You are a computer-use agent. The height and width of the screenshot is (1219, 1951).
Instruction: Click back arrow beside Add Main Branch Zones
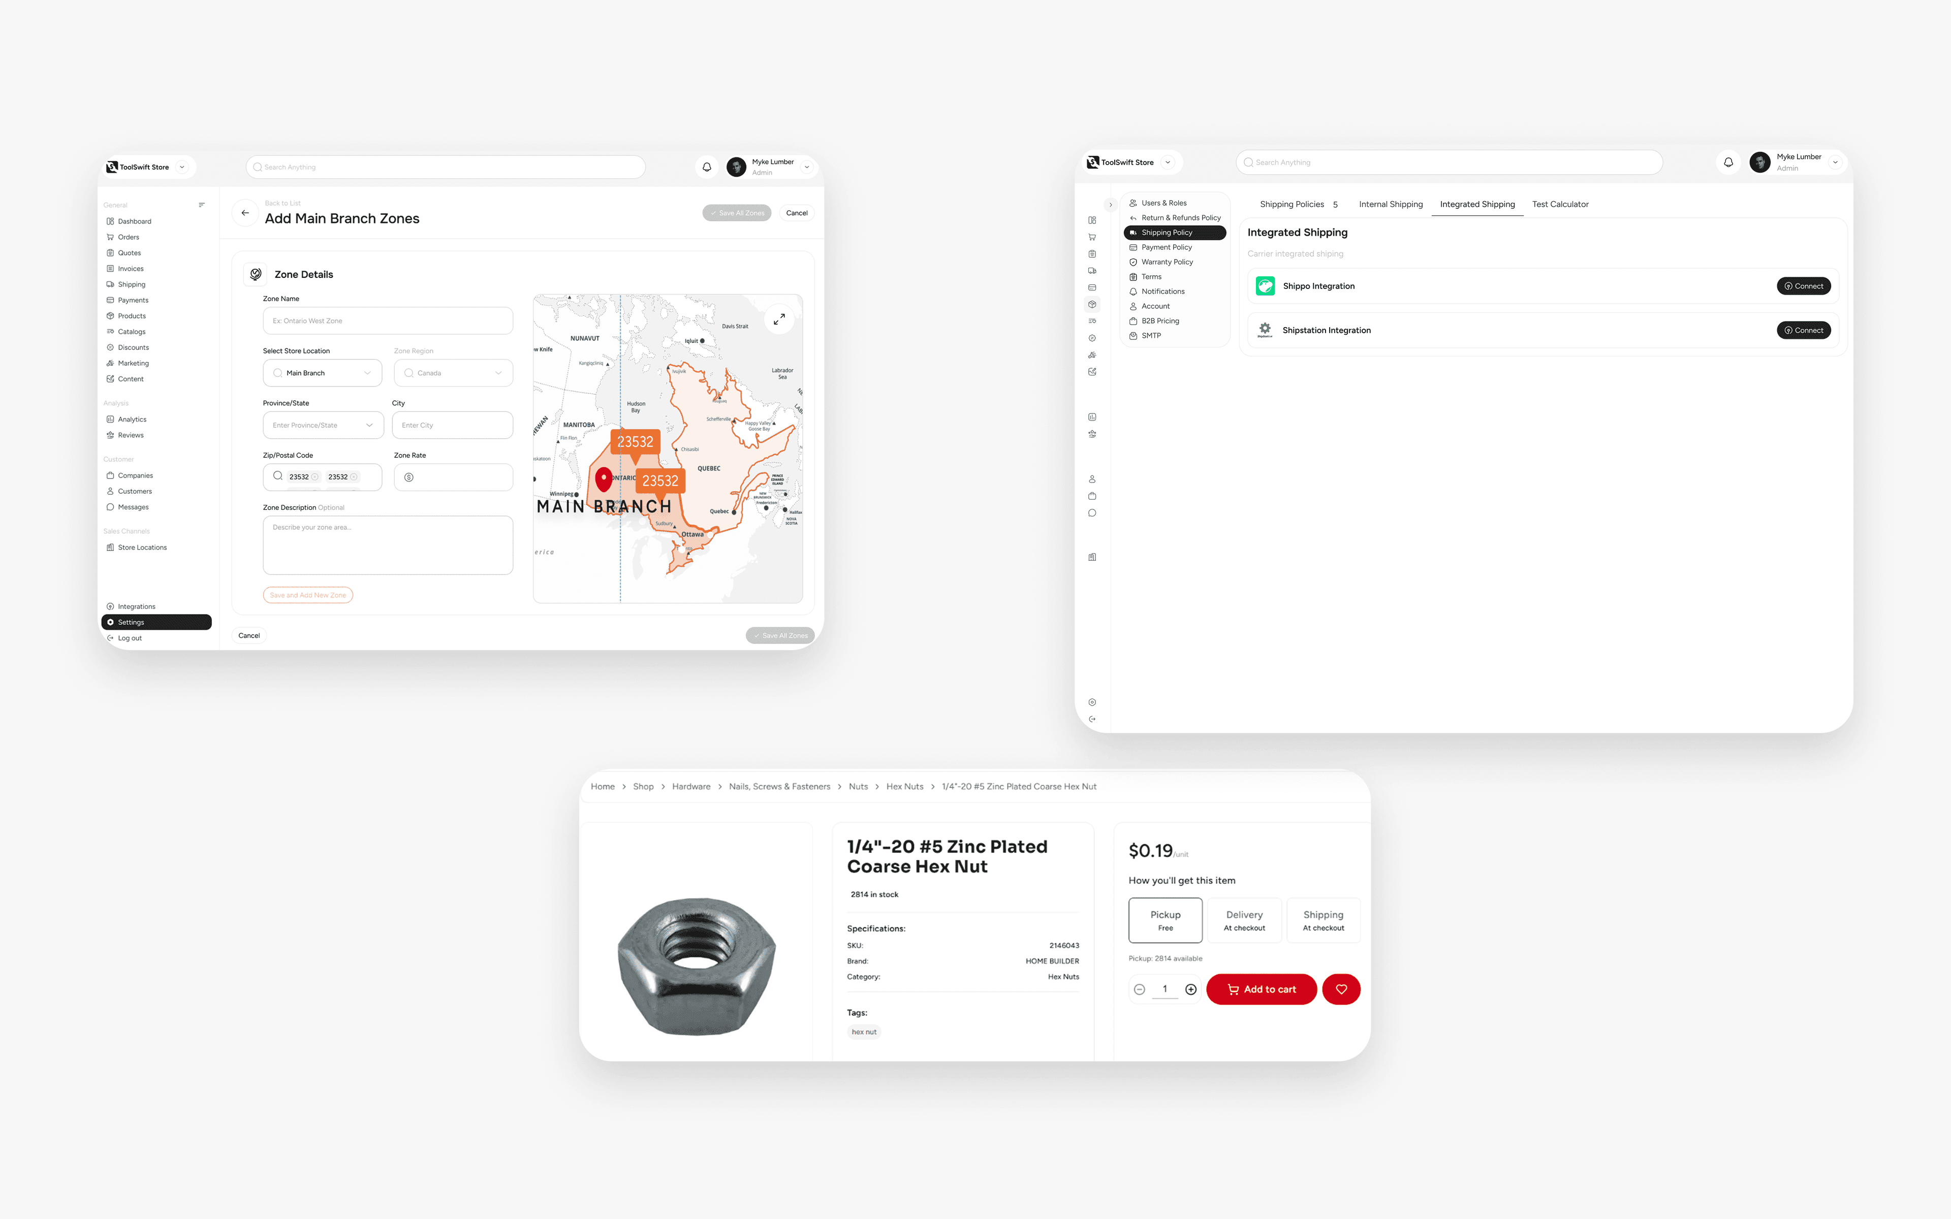[x=245, y=213]
